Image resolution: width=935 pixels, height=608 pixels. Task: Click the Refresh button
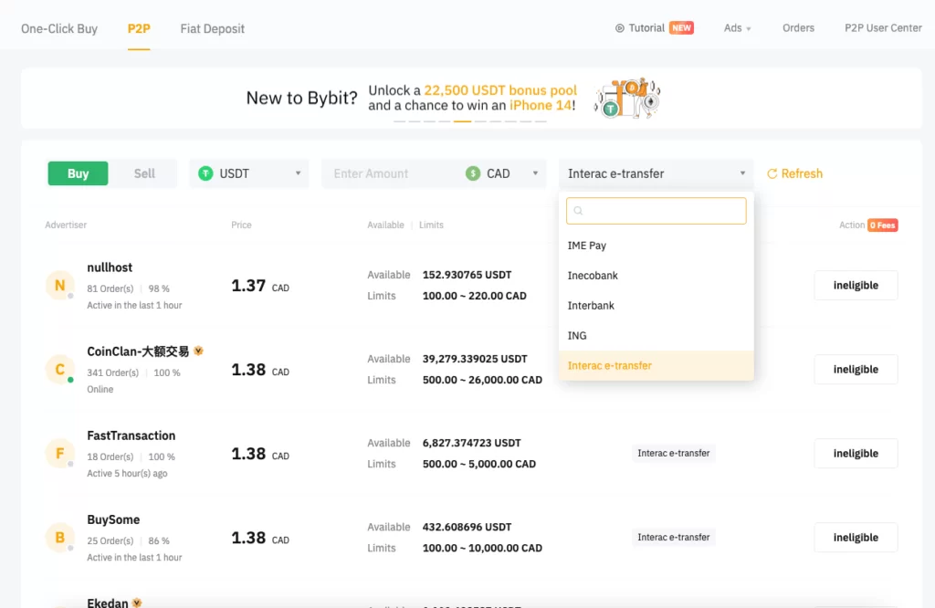click(795, 173)
